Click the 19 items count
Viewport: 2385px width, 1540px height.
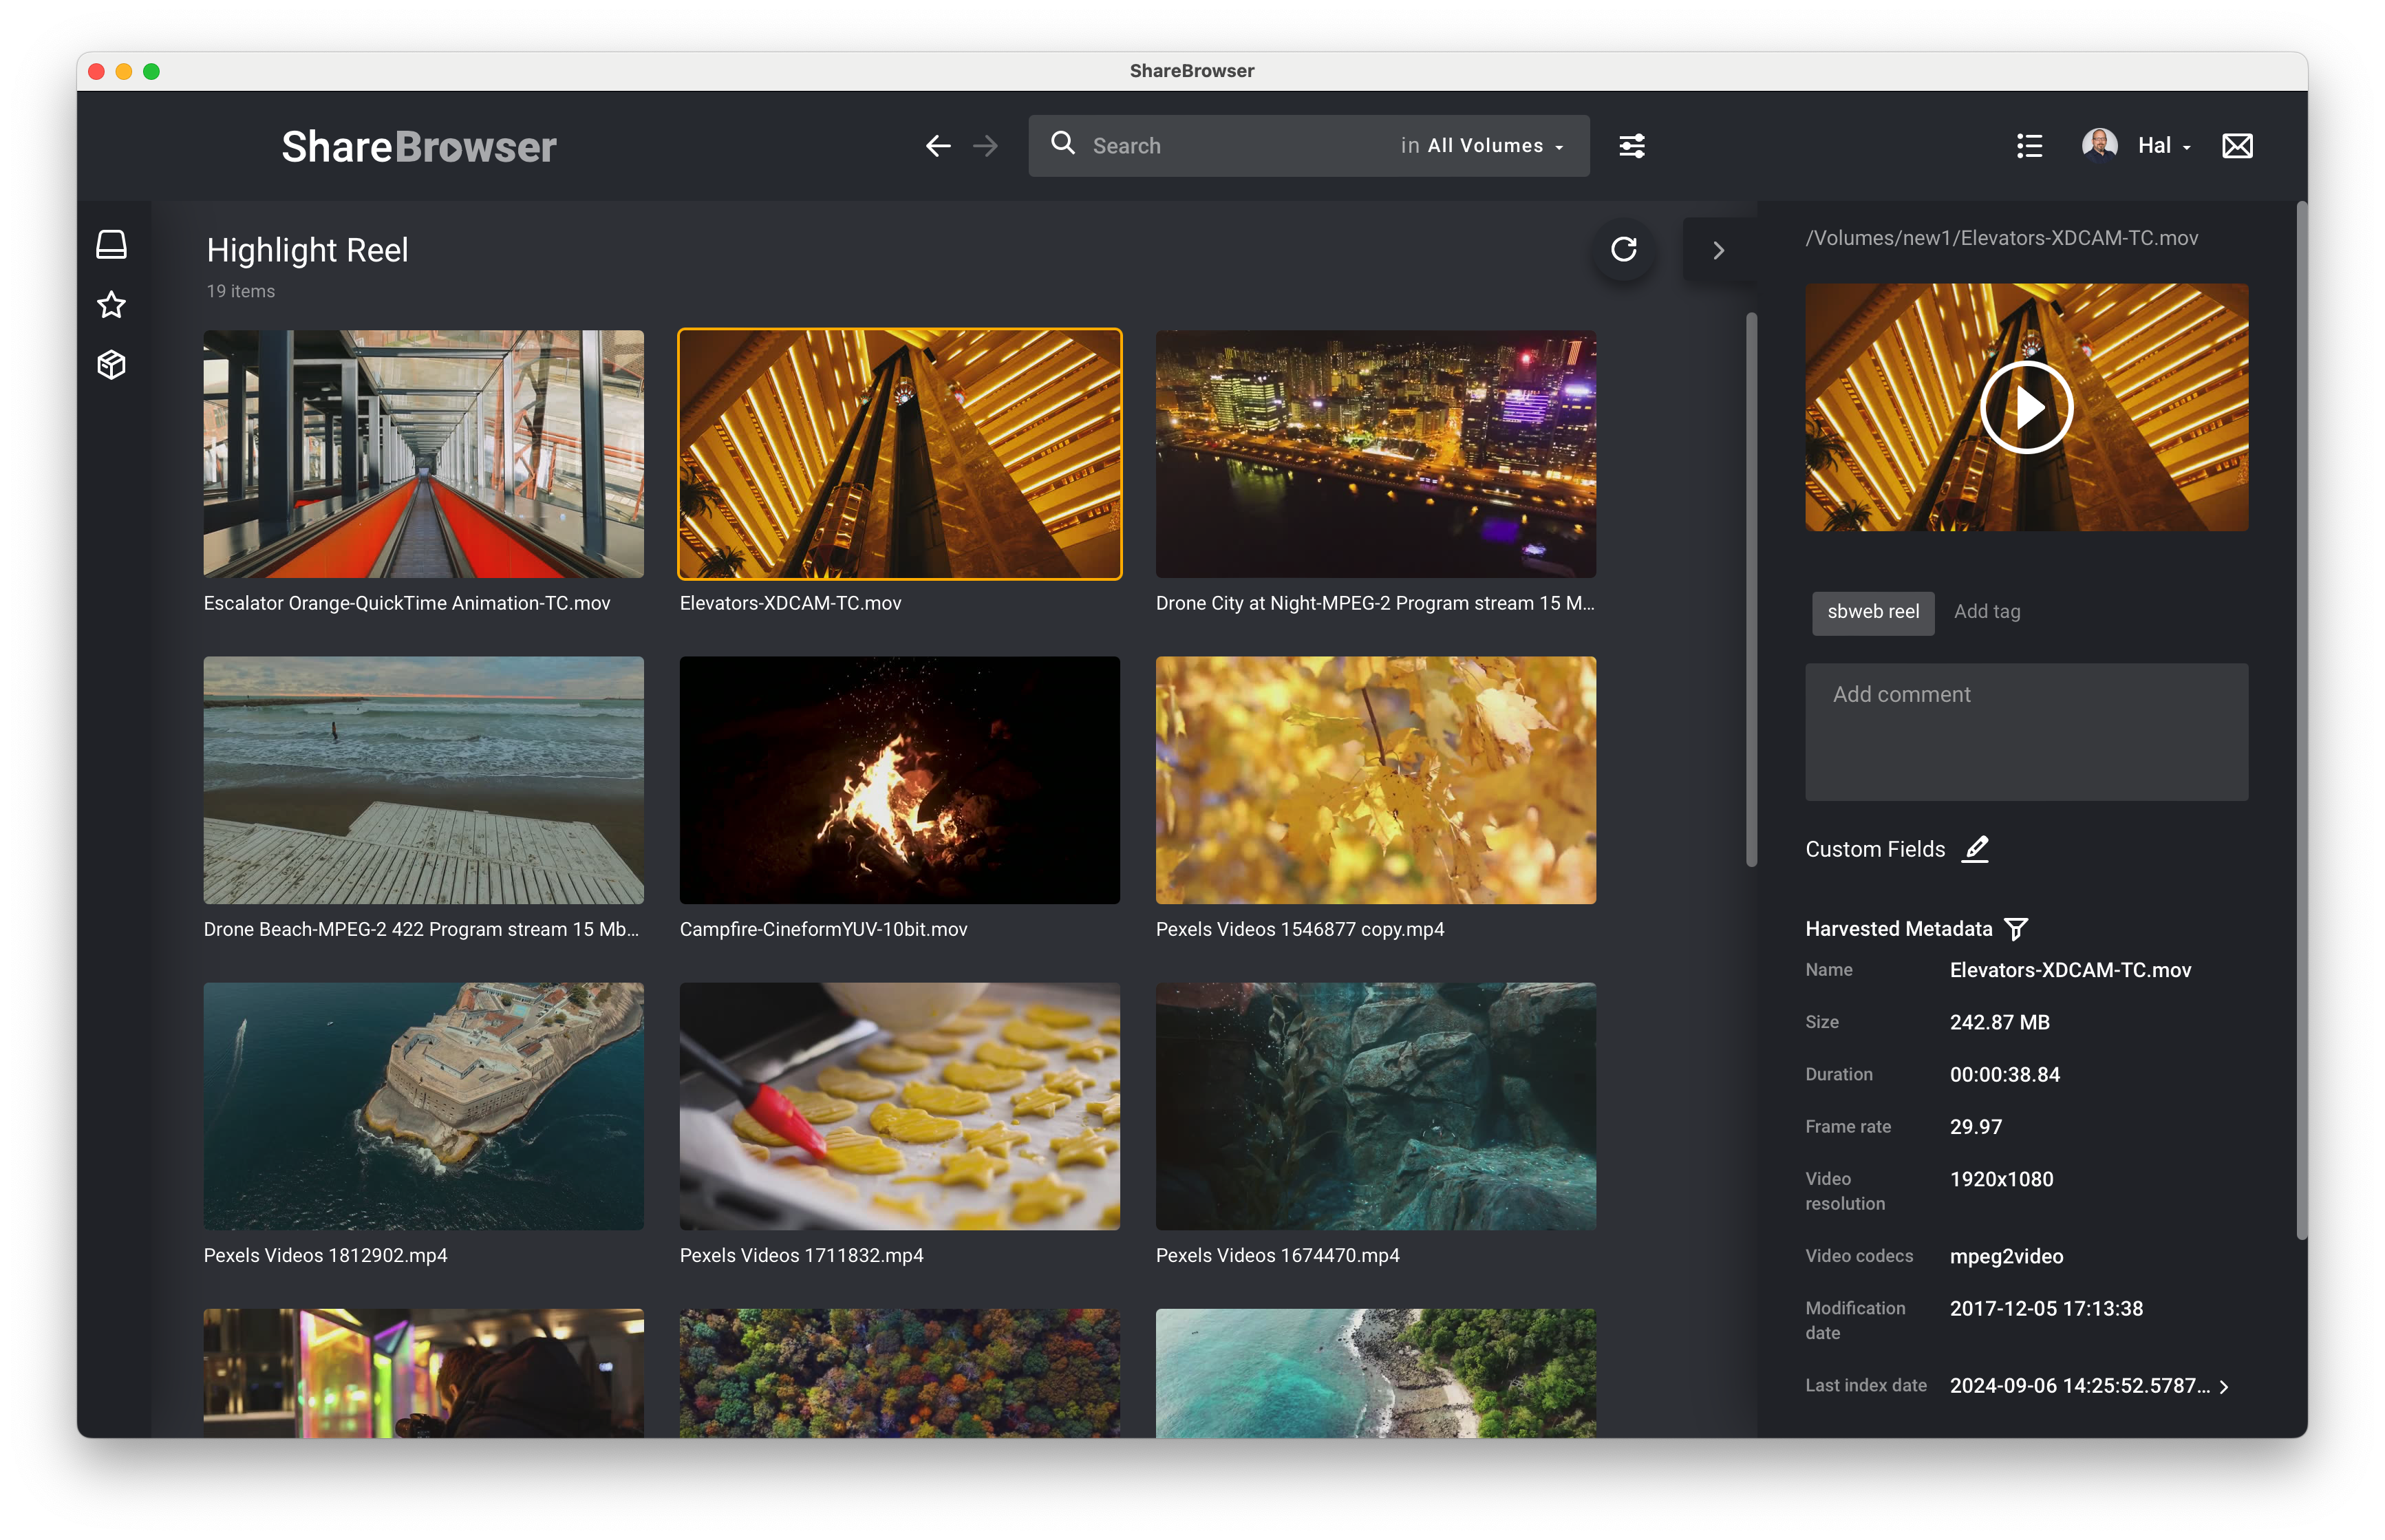click(240, 291)
